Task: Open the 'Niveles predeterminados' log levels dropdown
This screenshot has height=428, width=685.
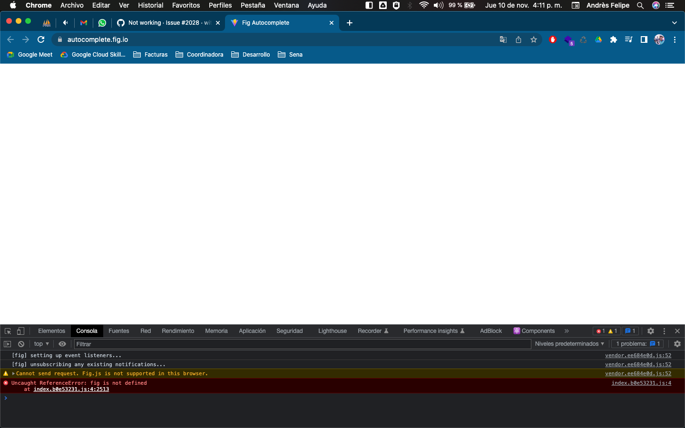Action: (569, 344)
